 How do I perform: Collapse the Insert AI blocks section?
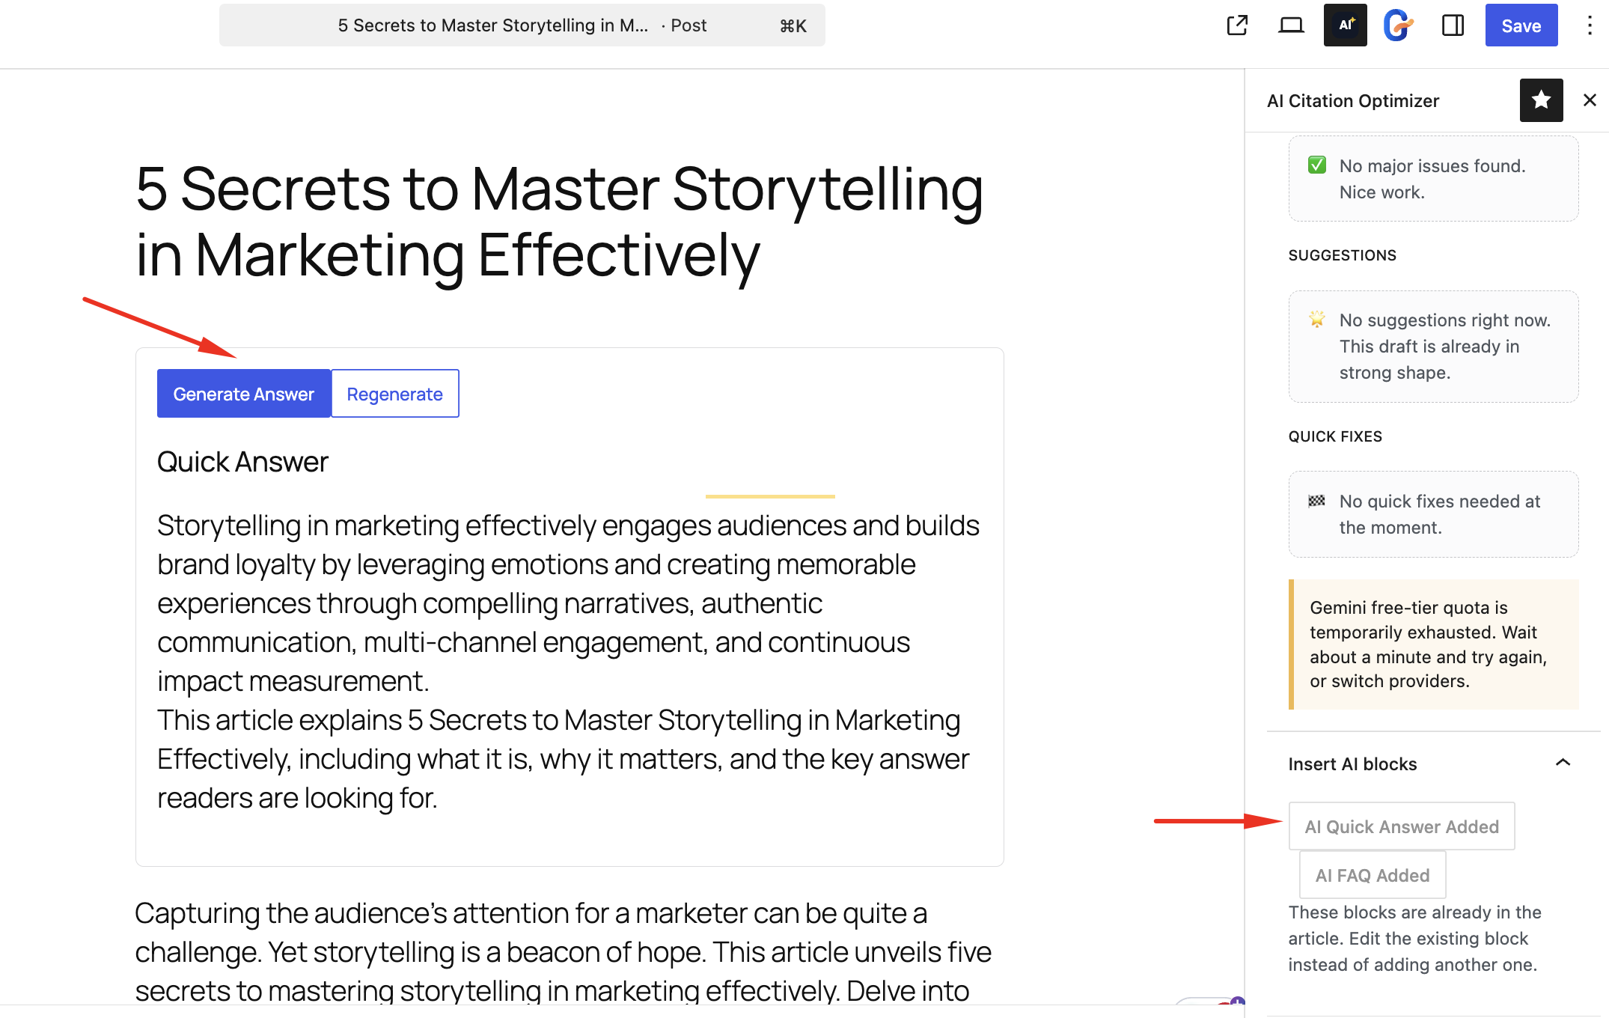1563,763
